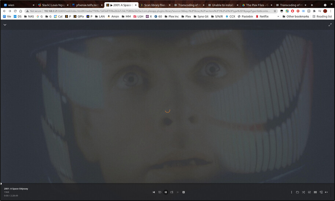This screenshot has width=335, height=201.
Task: Enter fullscreen with the expand arrows icon
Action: click(x=330, y=25)
